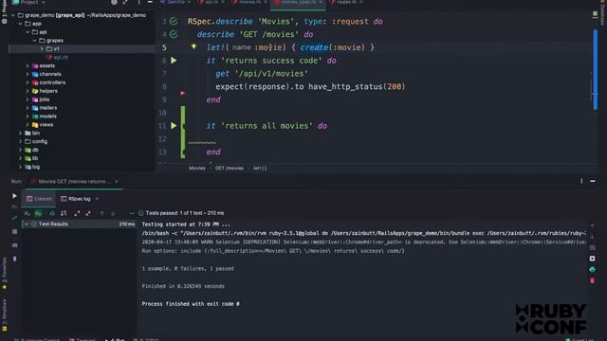The image size is (607, 341).
Task: Go to previous failed test arrow
Action: pos(101,213)
